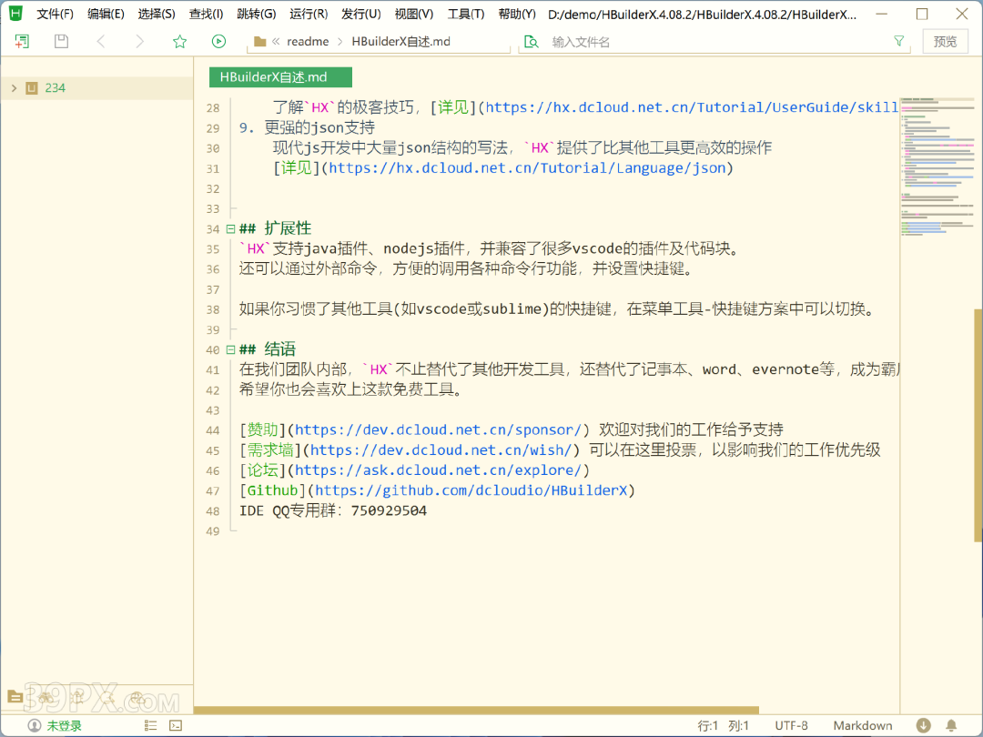Open the 帮助(Y) menu
This screenshot has height=737, width=983.
pos(517,14)
